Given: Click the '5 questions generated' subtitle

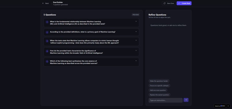Looking at the screenshot, I should coord(60,5).
